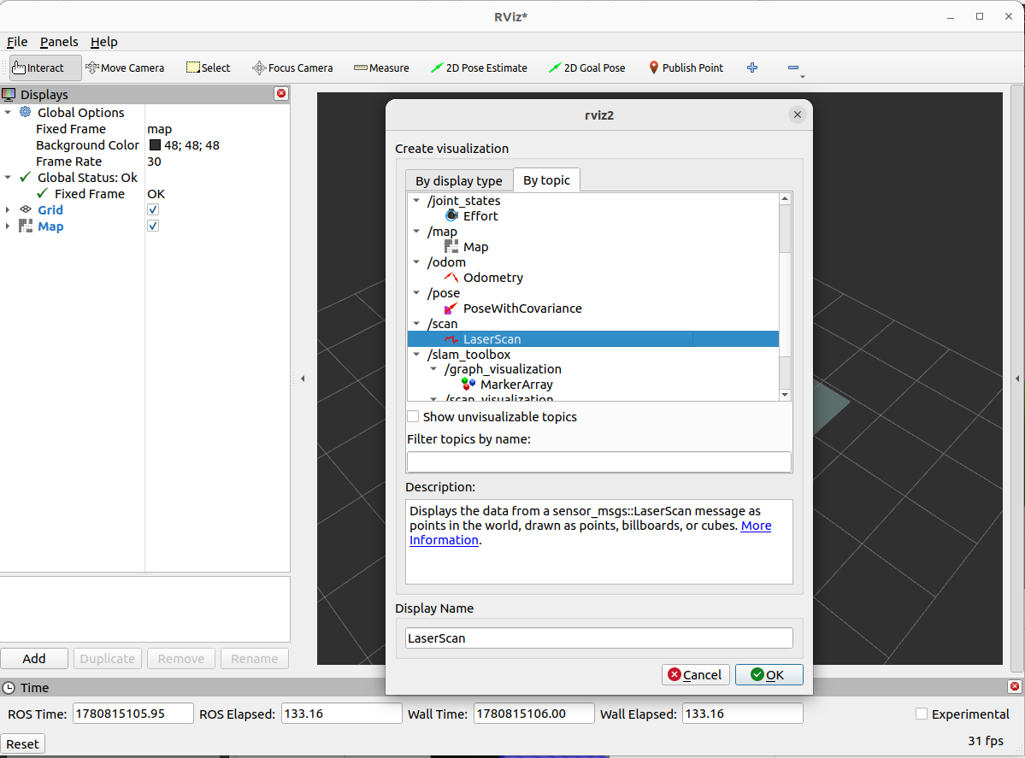This screenshot has height=758, width=1025.
Task: Collapse the /scan topic node
Action: [416, 324]
